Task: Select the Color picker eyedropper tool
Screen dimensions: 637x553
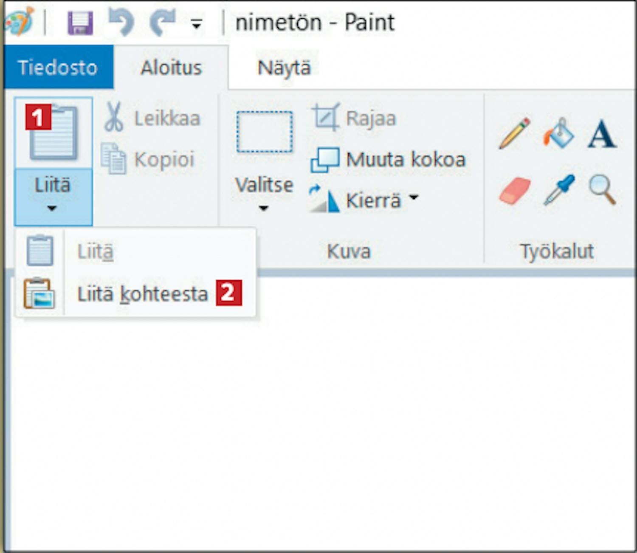Action: pyautogui.click(x=559, y=190)
